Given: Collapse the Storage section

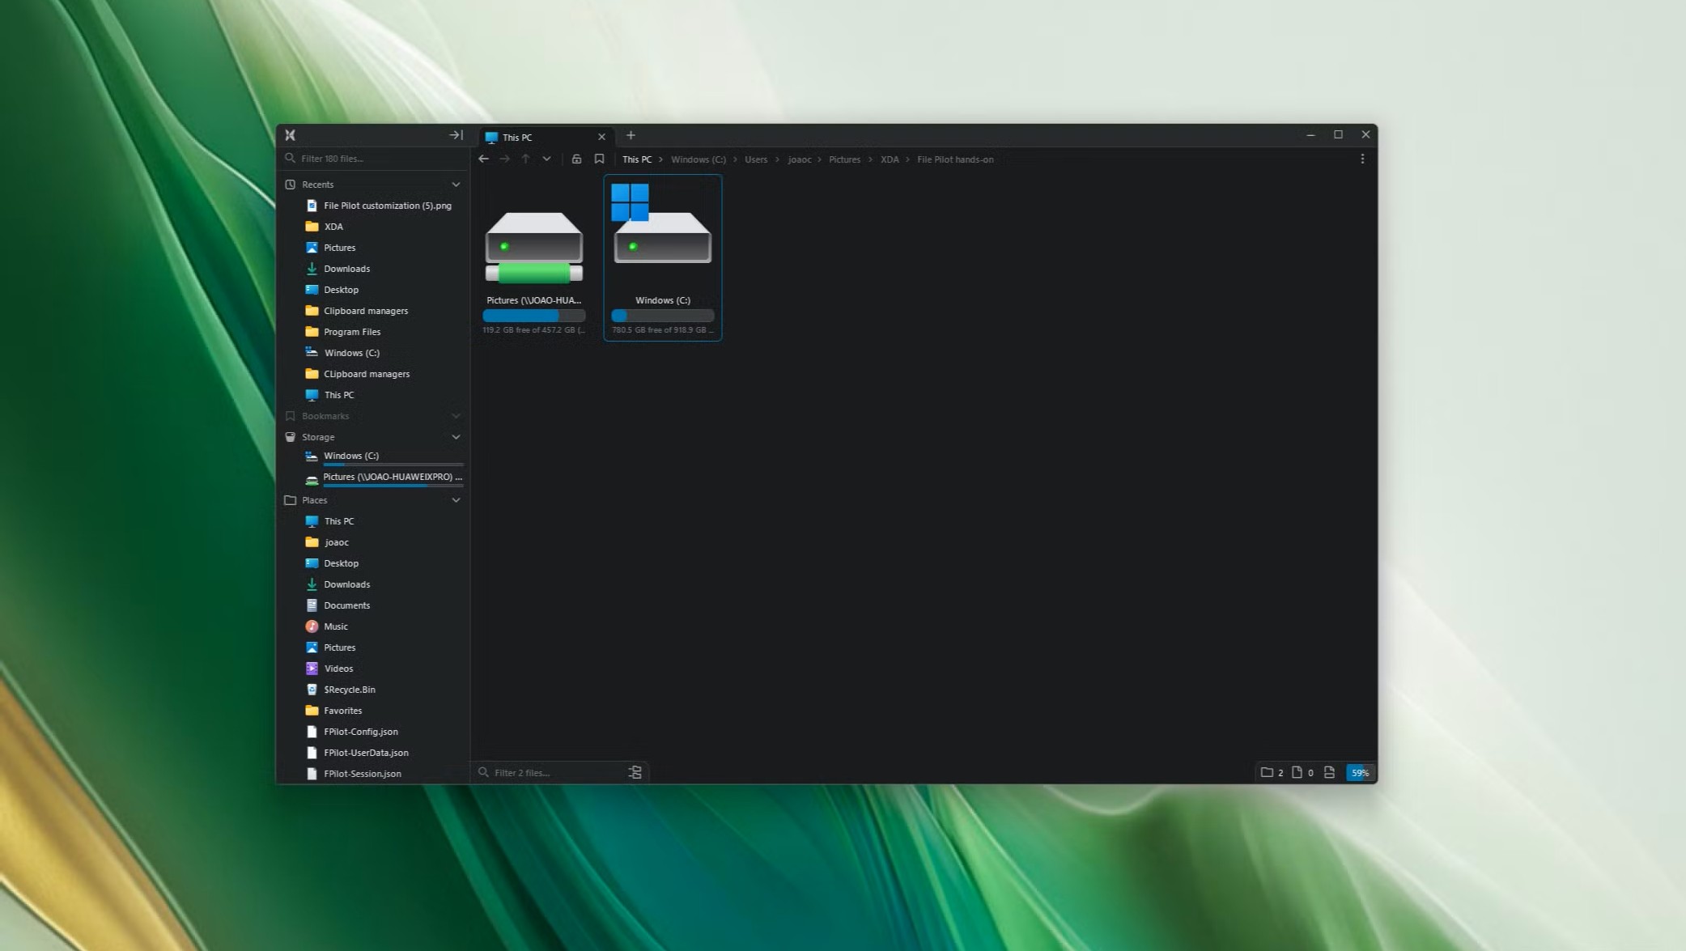Looking at the screenshot, I should [x=456, y=437].
